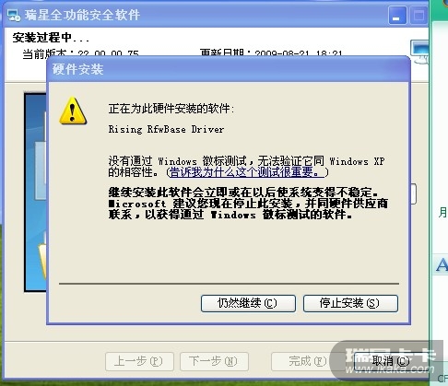448x386 pixels.
Task: Click the Rising RfwBase Driver name text
Action: coord(166,130)
